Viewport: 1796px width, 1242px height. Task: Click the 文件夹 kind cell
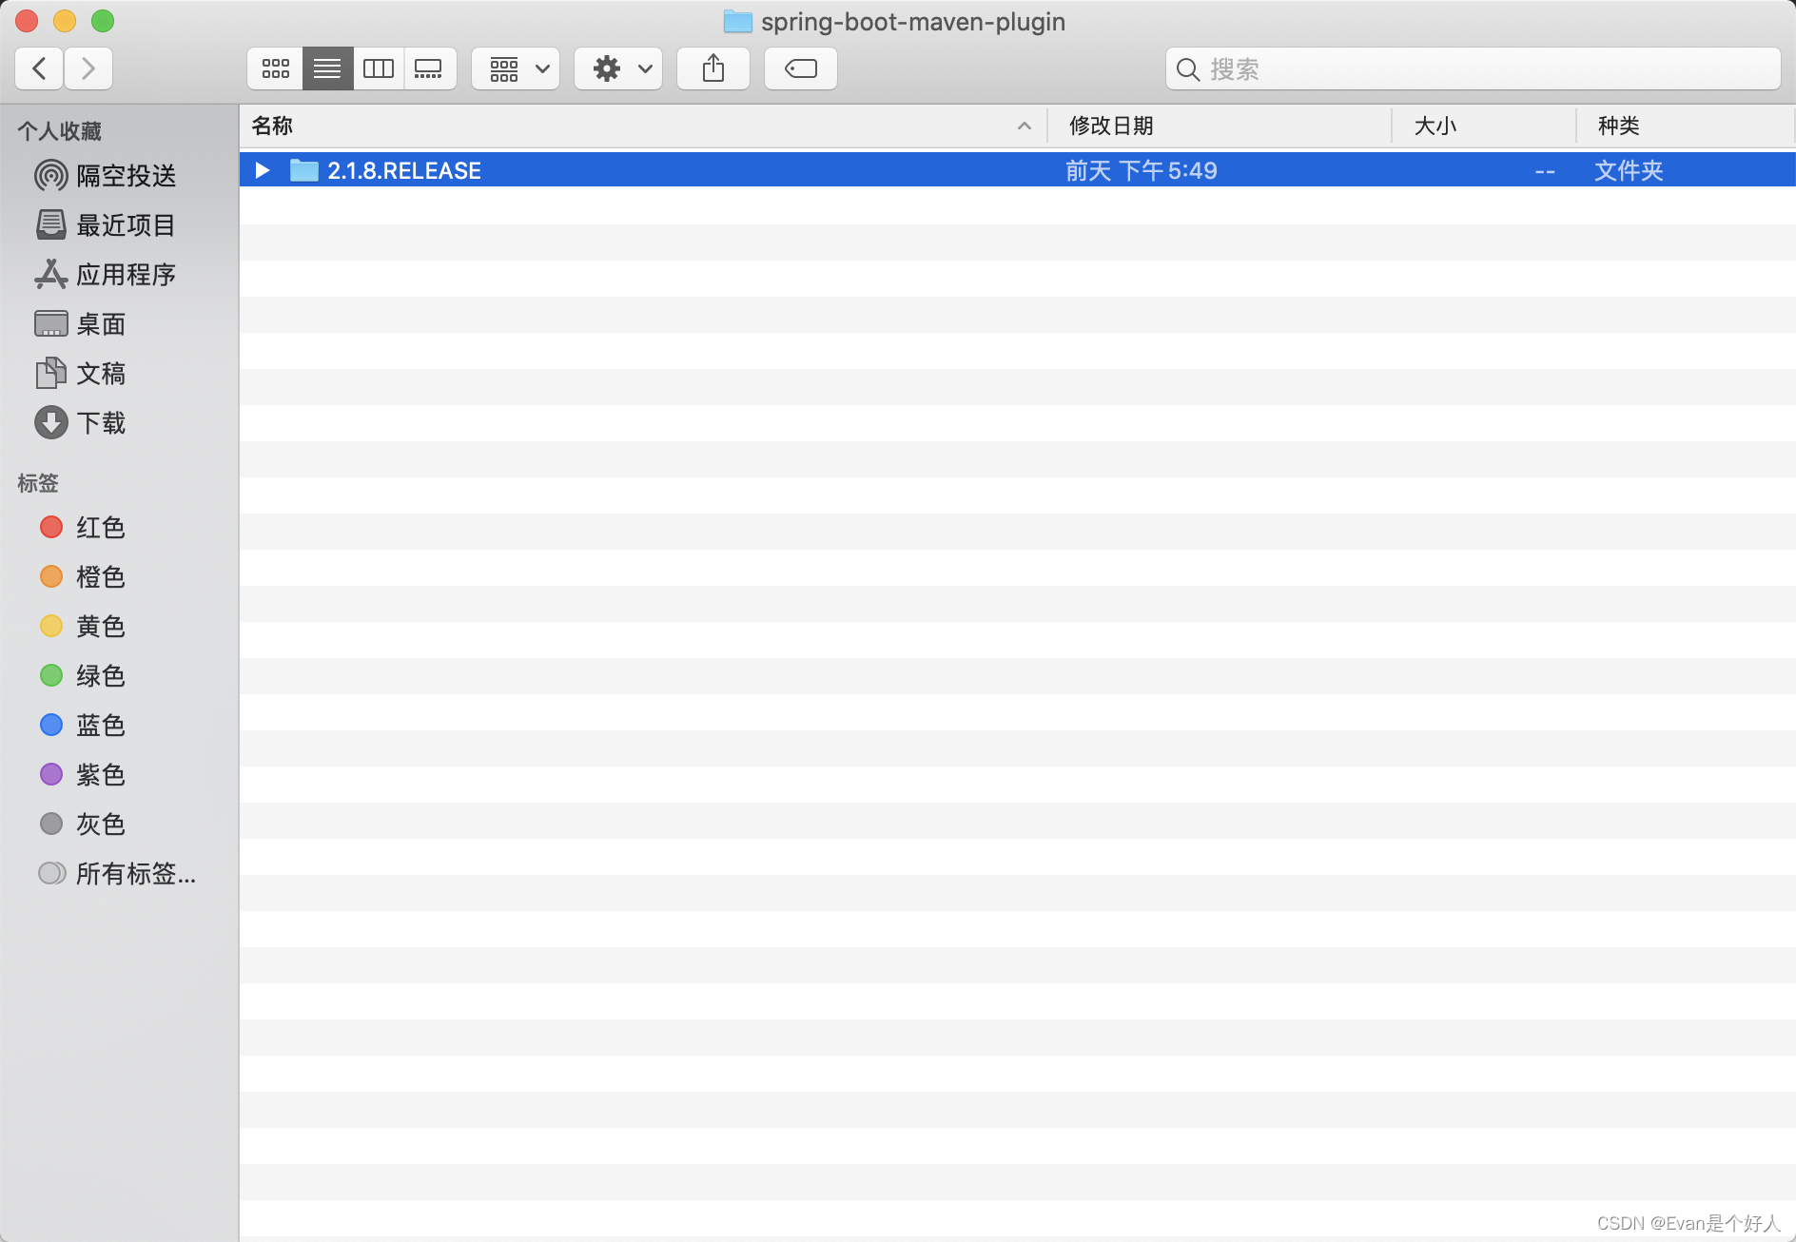[1629, 170]
